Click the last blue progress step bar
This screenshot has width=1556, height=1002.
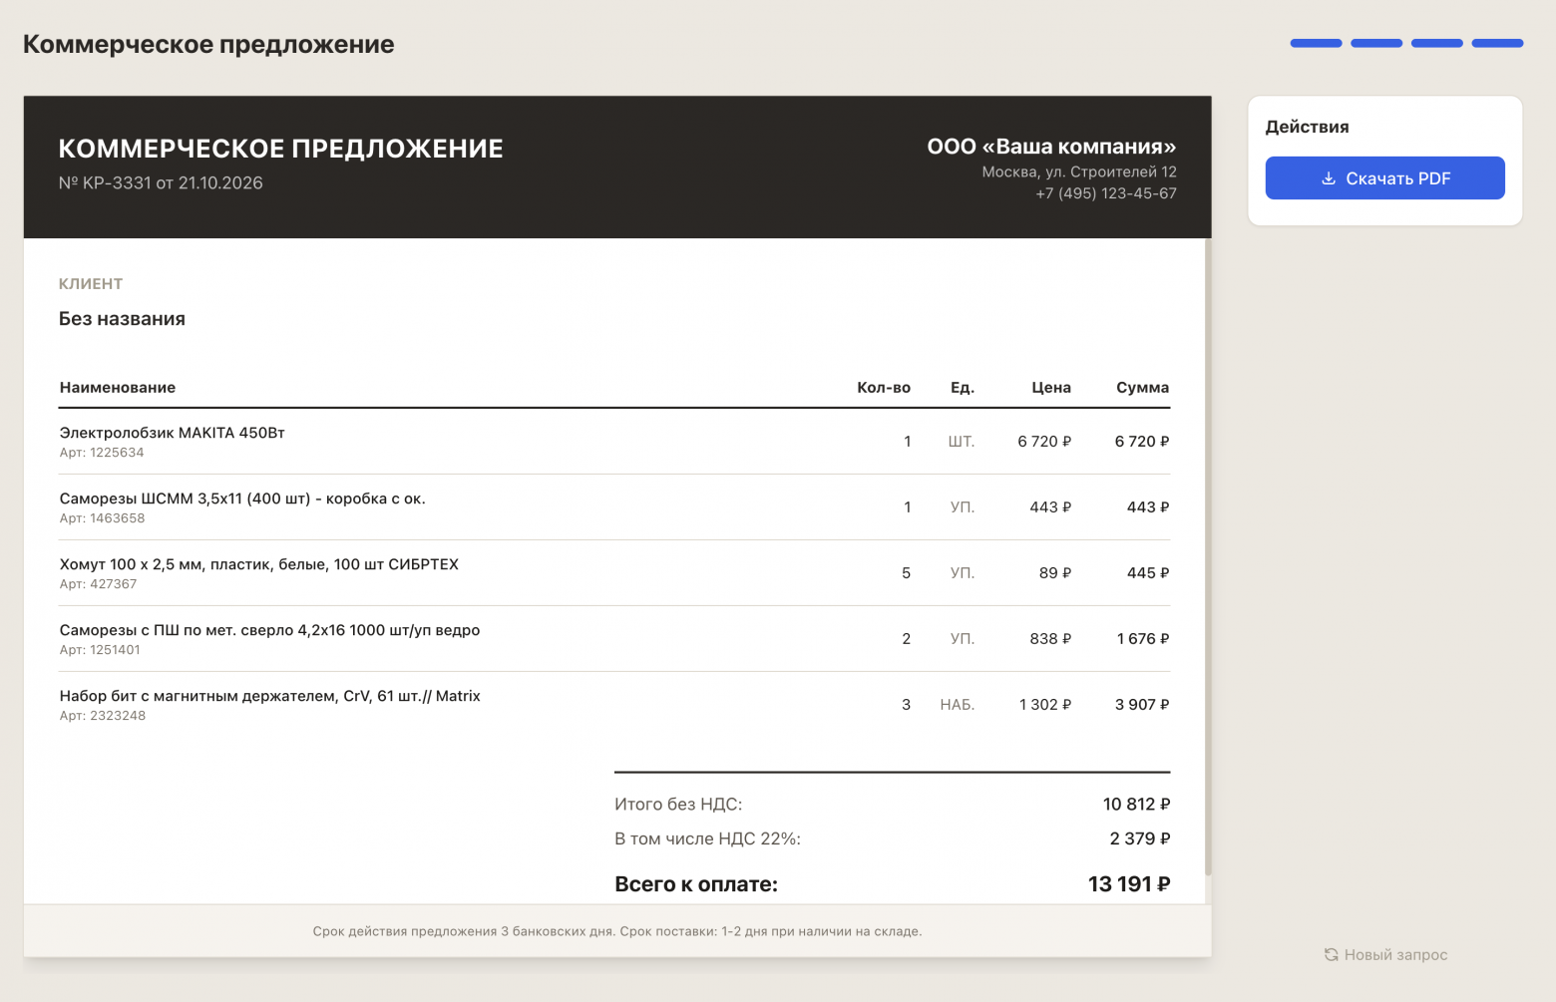(1497, 44)
